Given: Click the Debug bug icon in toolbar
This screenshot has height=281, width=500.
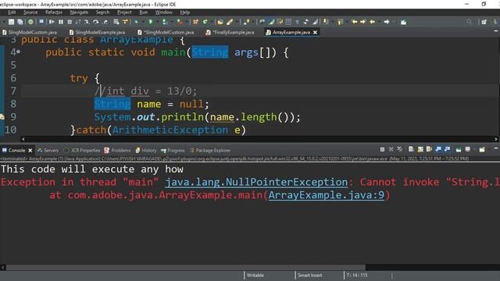Looking at the screenshot, I should coord(136,22).
